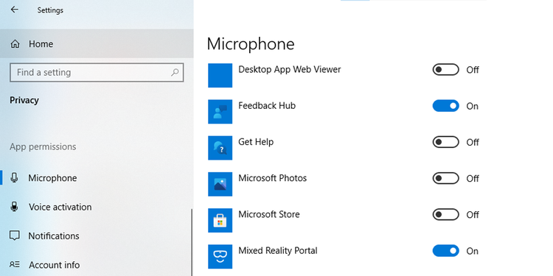Open the Home settings page
The width and height of the screenshot is (553, 276).
point(97,43)
